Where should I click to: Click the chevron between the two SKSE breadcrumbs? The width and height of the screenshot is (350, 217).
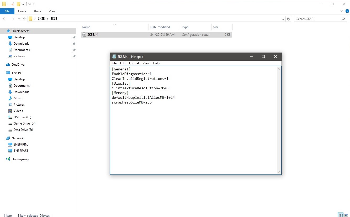(x=47, y=19)
